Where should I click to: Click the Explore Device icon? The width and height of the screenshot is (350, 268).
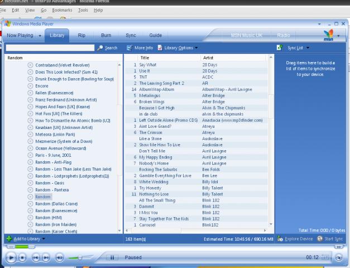pos(280,239)
